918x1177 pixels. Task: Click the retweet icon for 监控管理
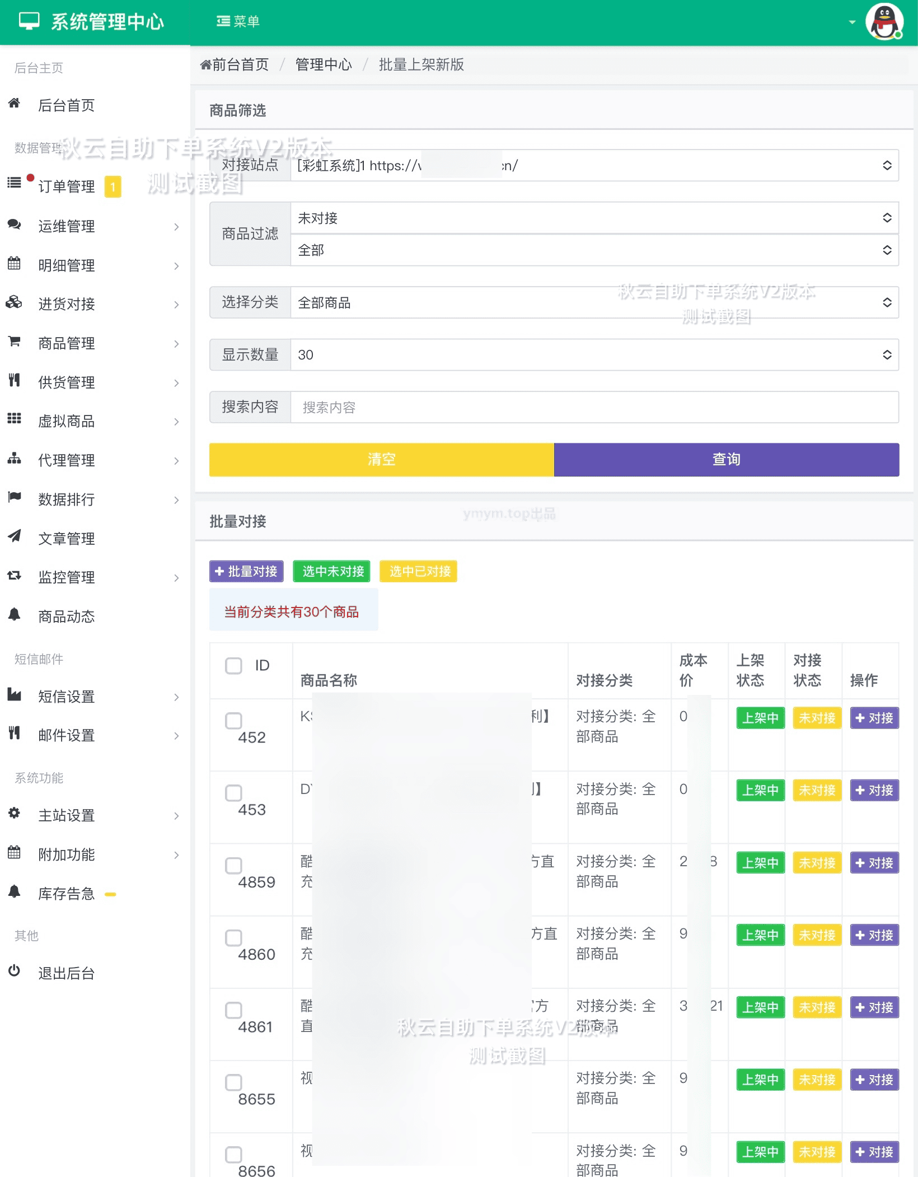coord(14,575)
